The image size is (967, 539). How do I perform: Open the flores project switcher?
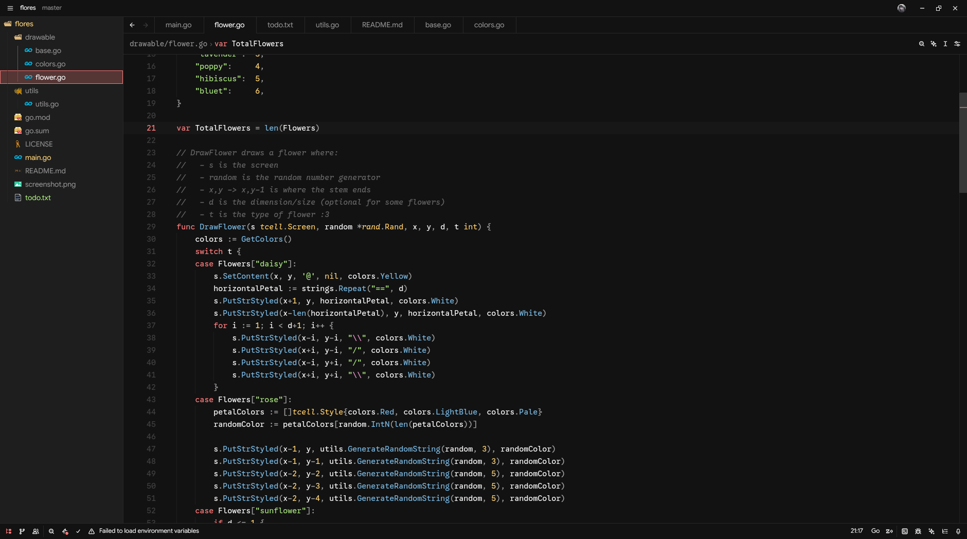(x=28, y=8)
